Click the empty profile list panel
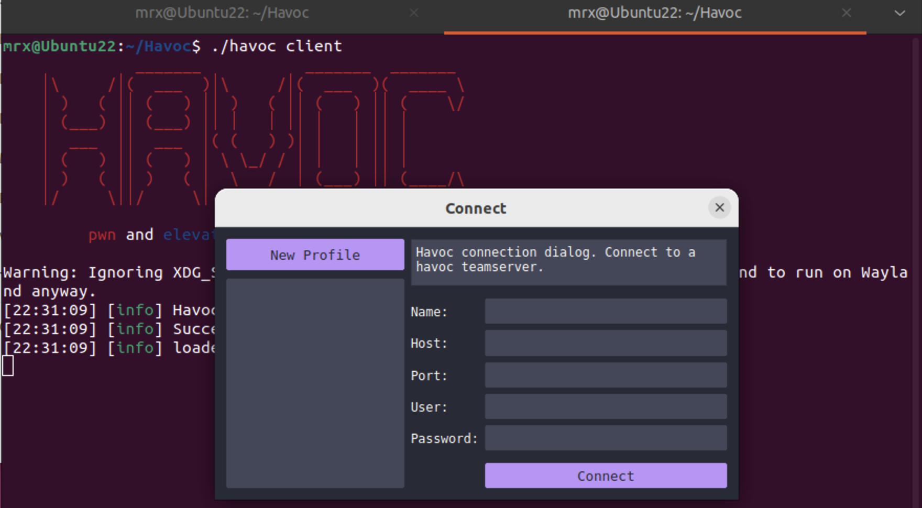 [315, 383]
